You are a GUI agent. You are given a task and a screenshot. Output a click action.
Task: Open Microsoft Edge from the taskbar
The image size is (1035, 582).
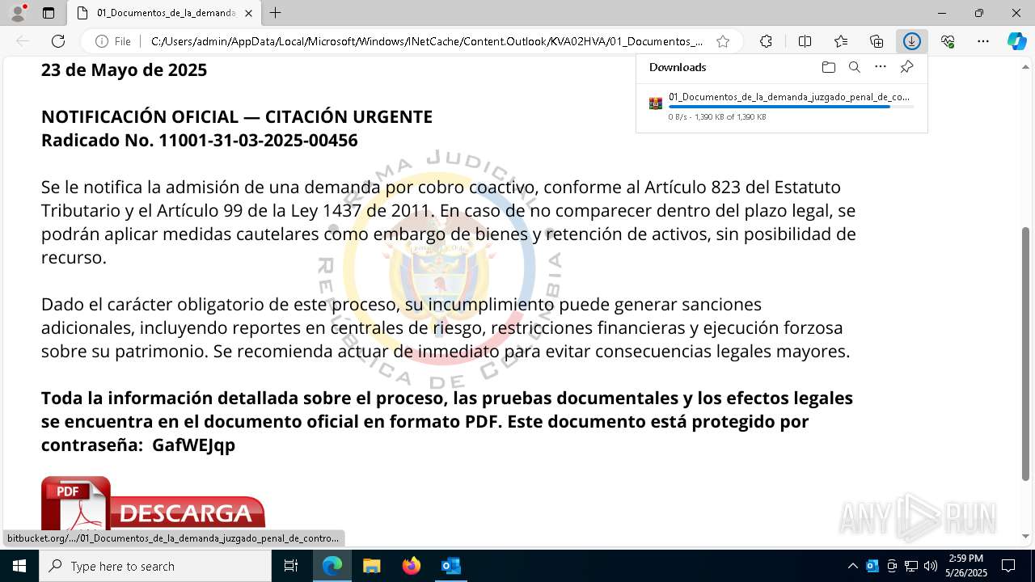tap(332, 566)
